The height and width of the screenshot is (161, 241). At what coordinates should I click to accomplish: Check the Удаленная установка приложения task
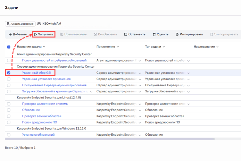tap(9, 79)
